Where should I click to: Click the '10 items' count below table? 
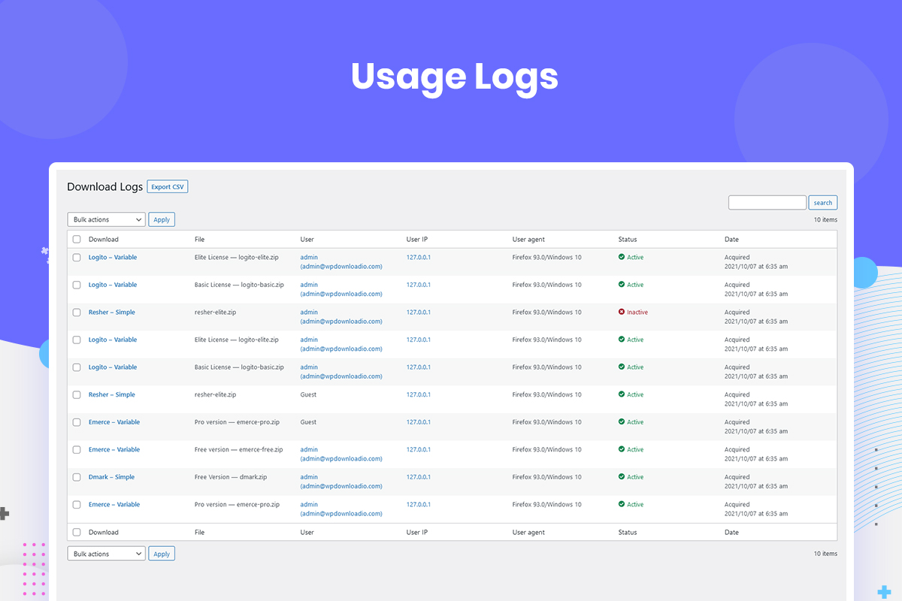tap(825, 554)
